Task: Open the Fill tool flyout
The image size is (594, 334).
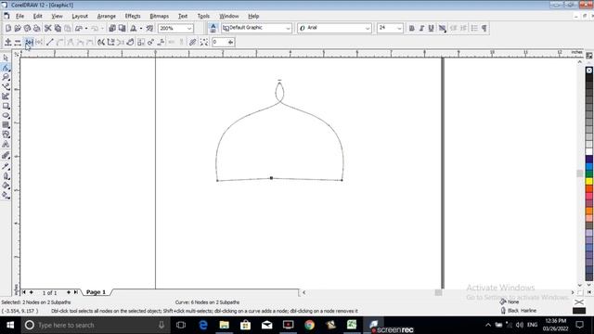Action: (x=6, y=186)
